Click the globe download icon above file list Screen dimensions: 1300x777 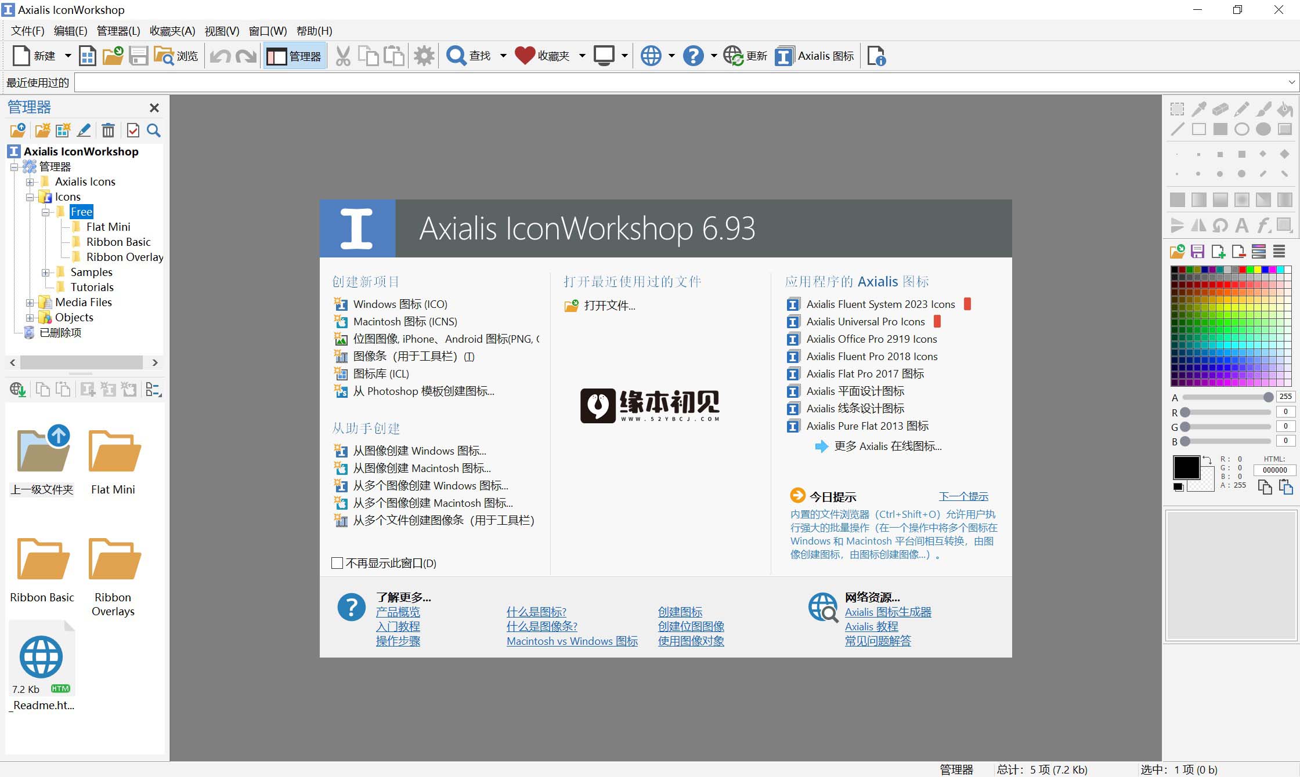(18, 389)
